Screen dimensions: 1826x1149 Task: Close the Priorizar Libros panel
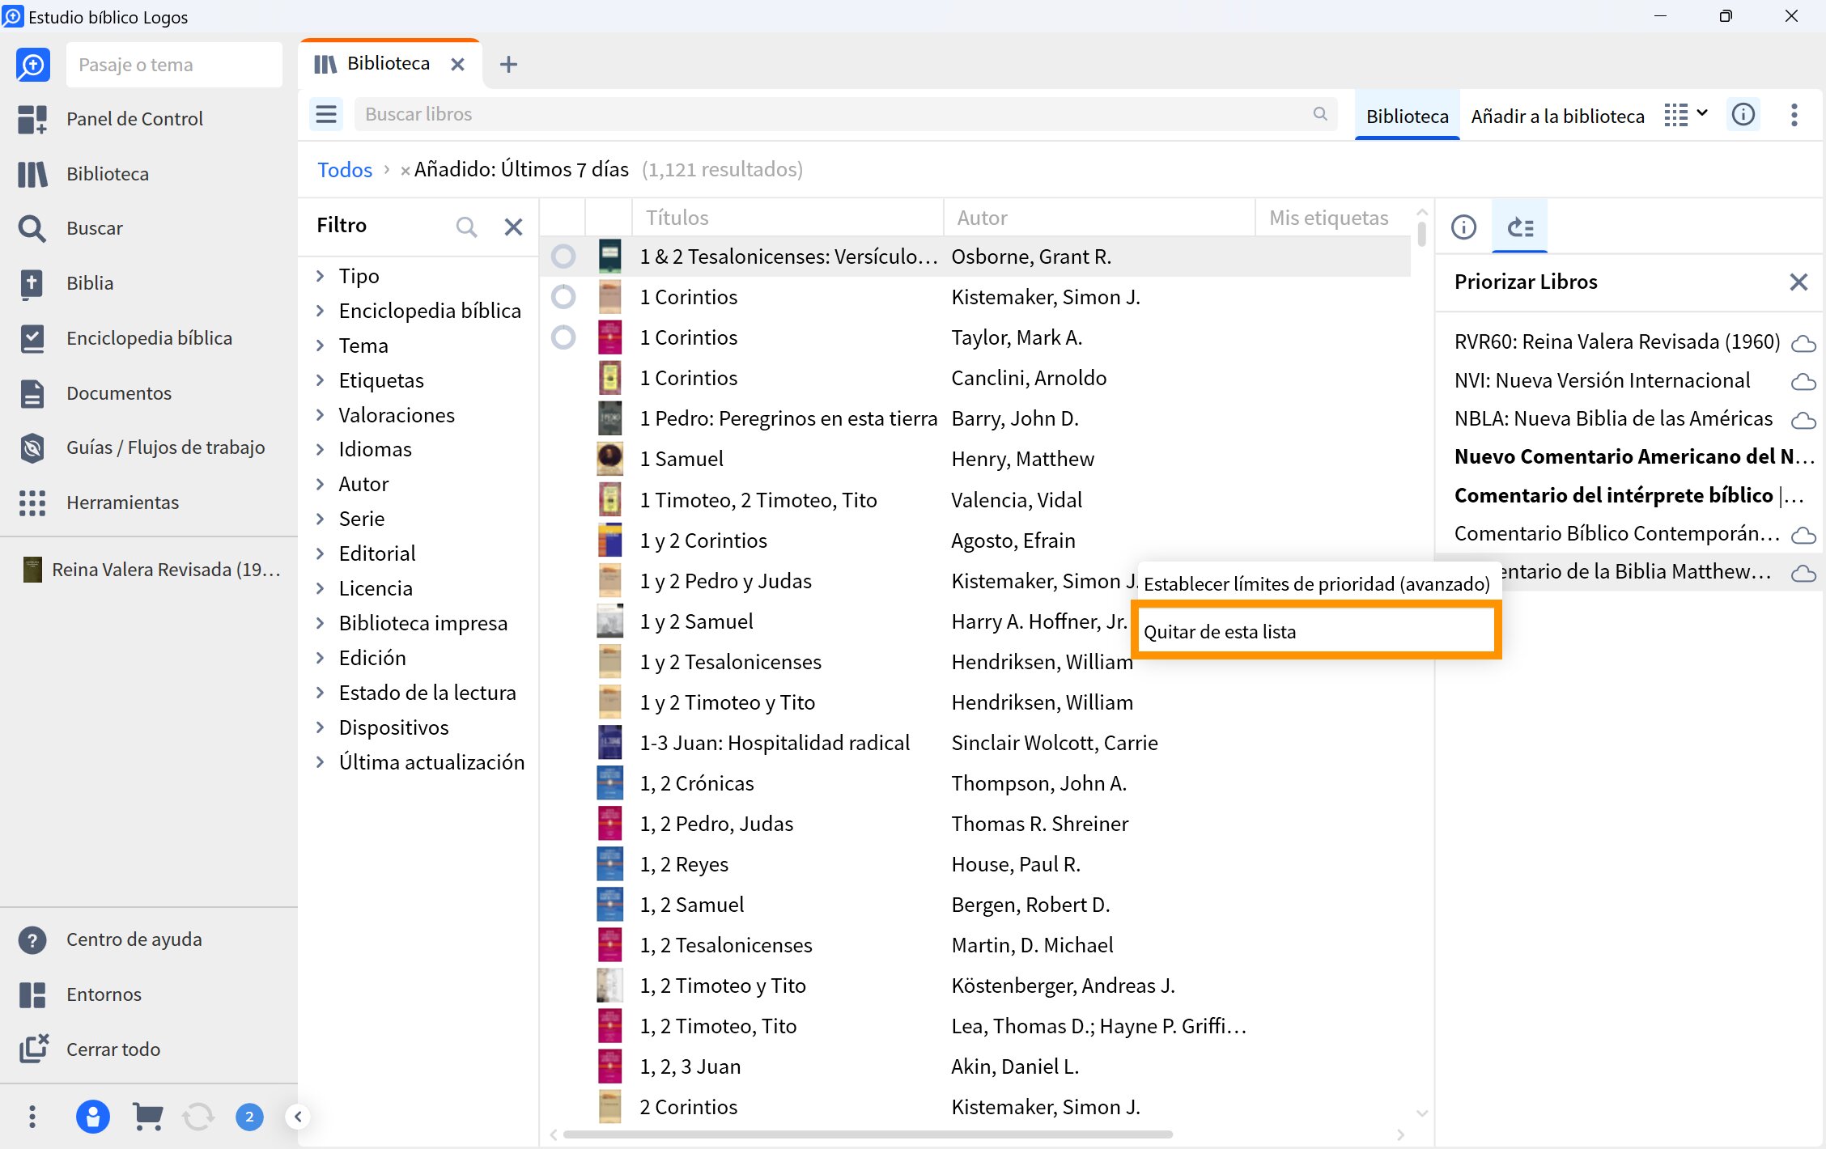click(1798, 282)
